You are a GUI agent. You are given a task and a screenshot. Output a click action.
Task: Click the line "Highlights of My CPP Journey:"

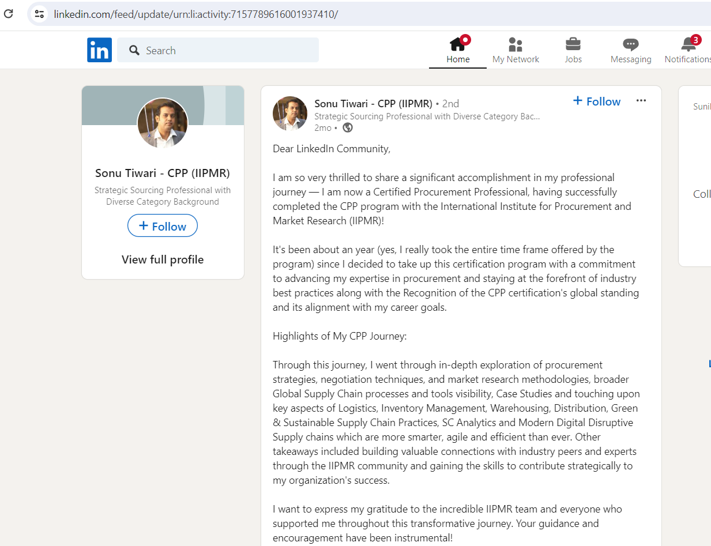(x=340, y=336)
